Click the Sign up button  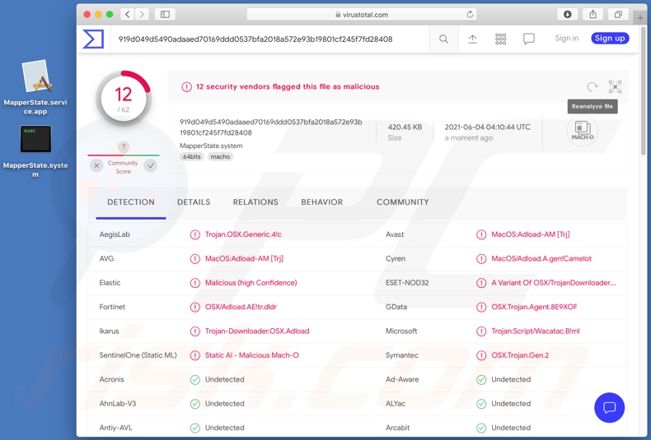610,38
